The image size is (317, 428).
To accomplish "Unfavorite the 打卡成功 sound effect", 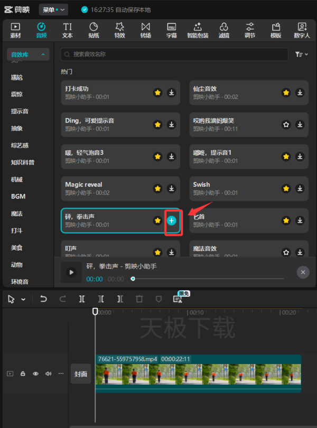I will 157,93.
